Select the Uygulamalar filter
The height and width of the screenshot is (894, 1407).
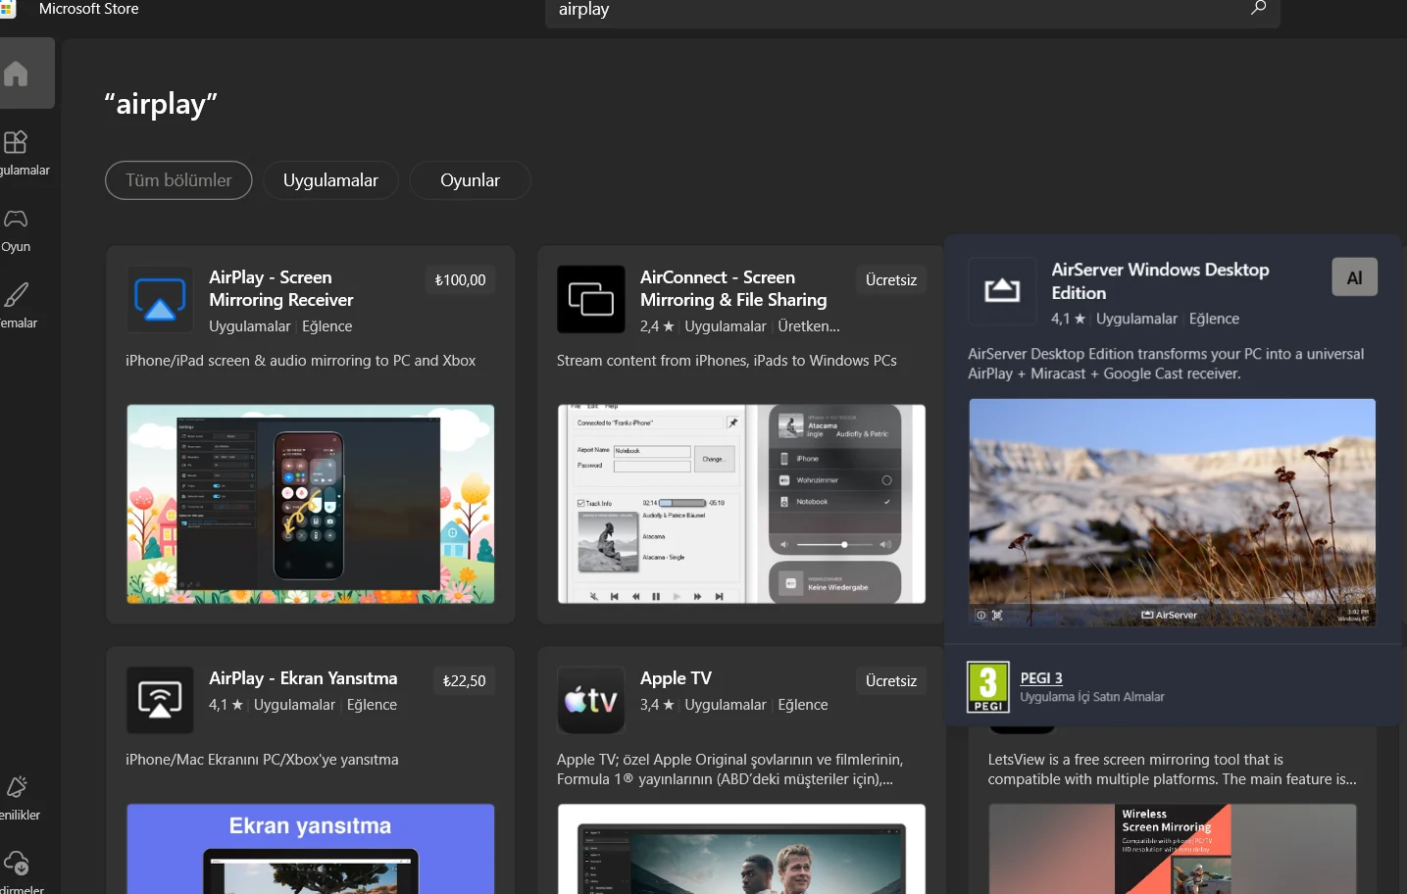[330, 180]
